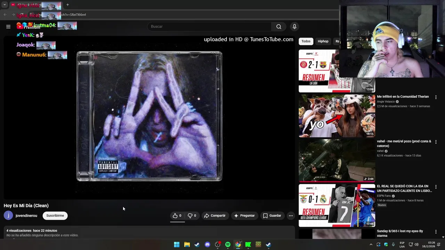Open the Windows Start menu
Viewport: 445px width, 250px height.
[x=177, y=244]
